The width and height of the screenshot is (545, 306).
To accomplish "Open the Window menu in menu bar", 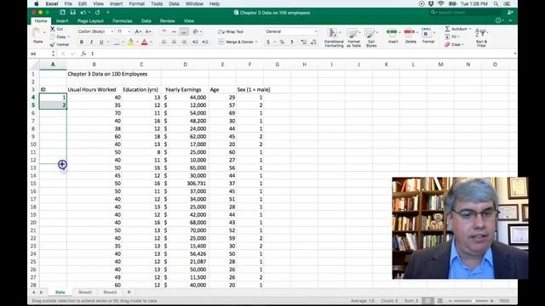I will 194,3.
